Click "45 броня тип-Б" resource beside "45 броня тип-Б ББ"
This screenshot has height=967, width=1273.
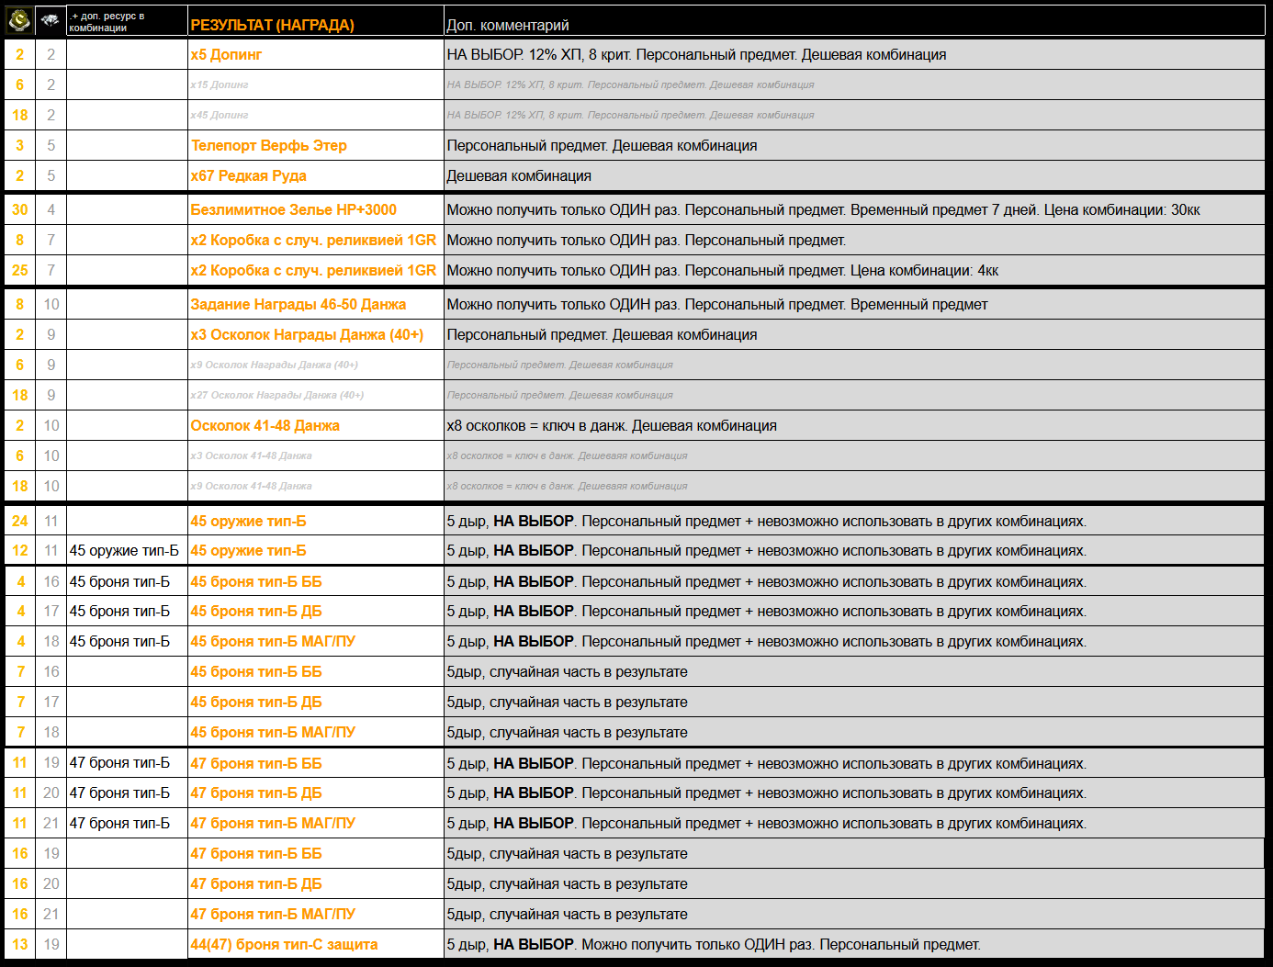(x=119, y=581)
